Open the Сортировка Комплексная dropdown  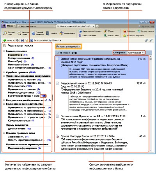tap(136, 53)
